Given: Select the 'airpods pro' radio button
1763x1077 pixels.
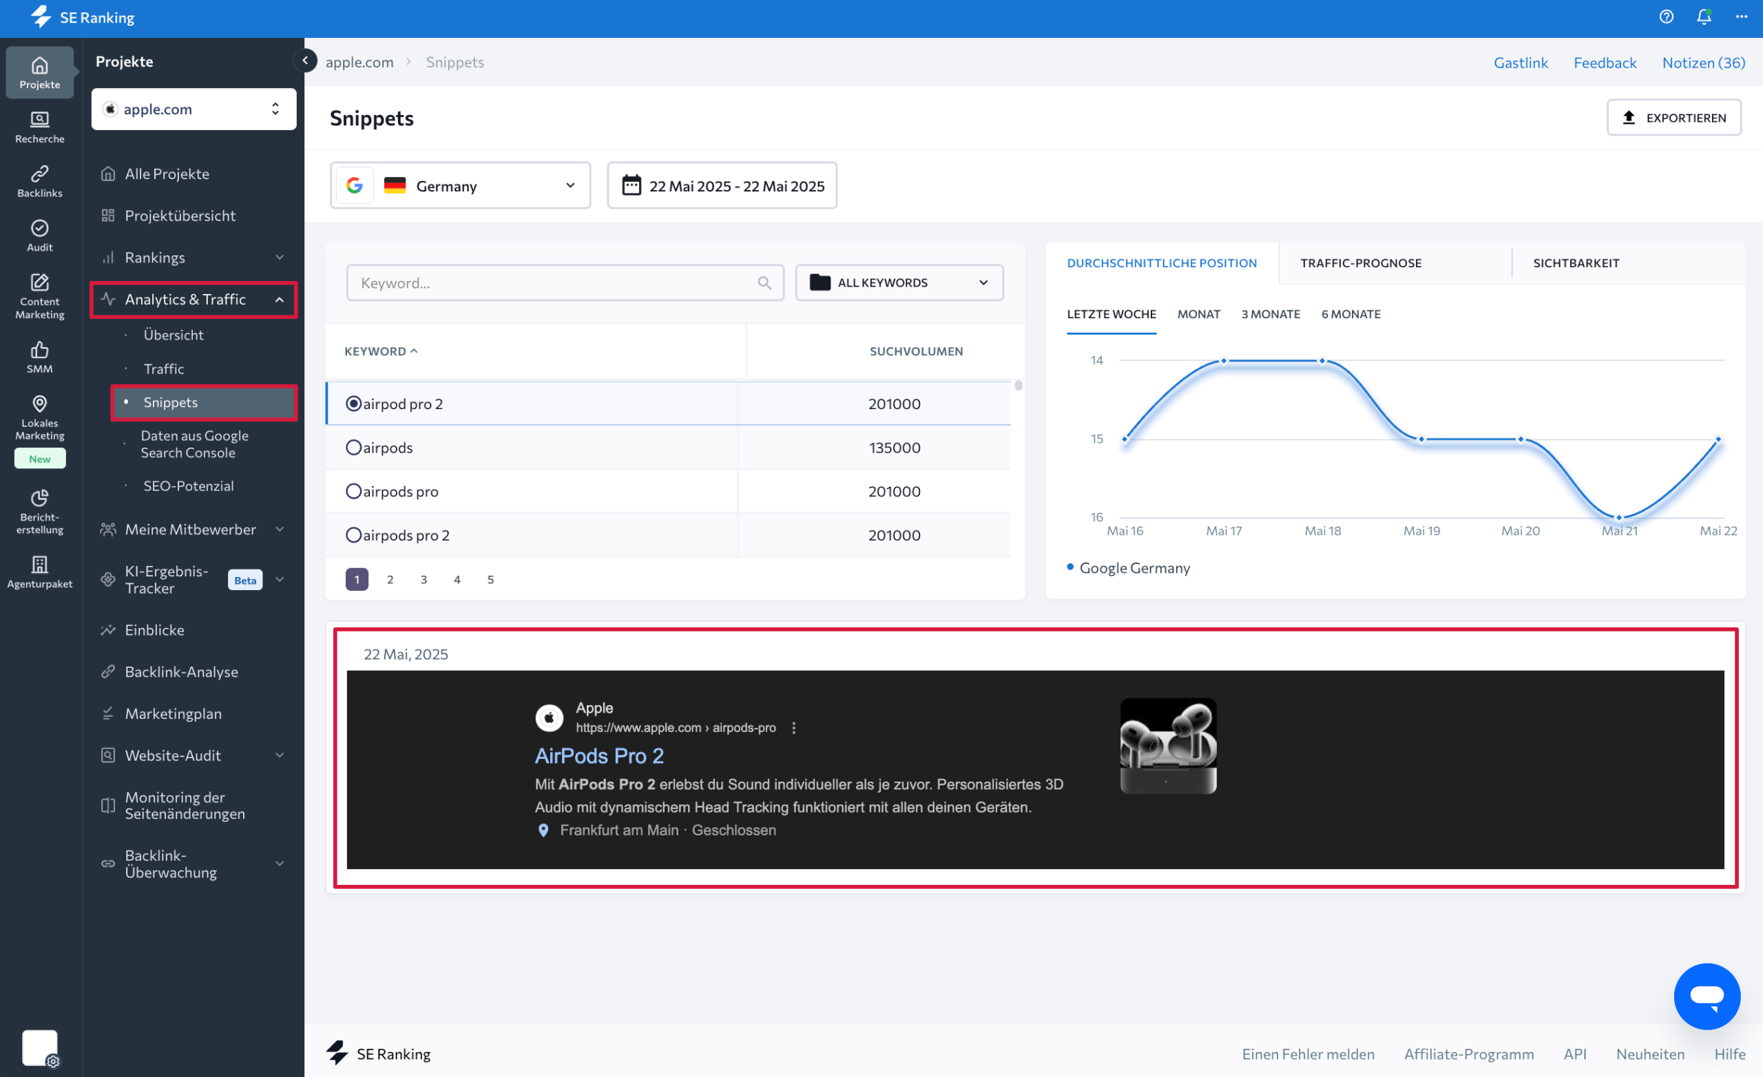Looking at the screenshot, I should coord(353,491).
